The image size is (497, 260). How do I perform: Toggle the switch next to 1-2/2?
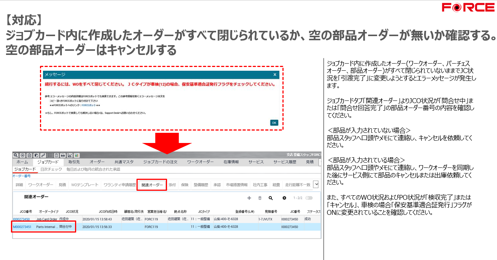click(x=309, y=198)
